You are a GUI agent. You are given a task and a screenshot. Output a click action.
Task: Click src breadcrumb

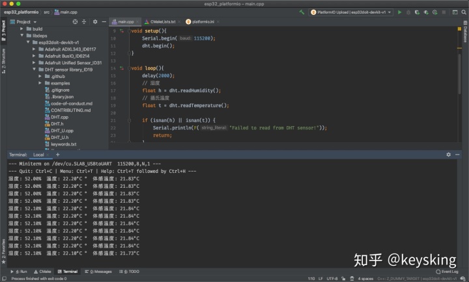click(47, 12)
